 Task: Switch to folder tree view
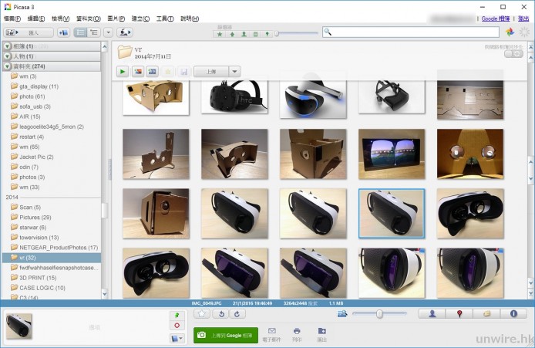94,32
